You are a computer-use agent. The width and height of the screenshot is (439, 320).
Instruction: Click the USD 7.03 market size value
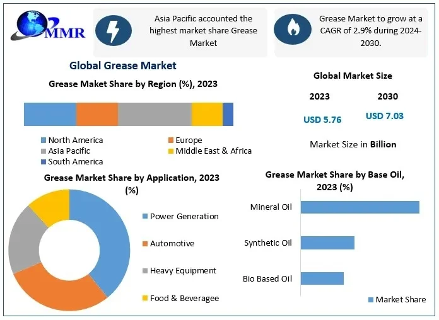coord(384,116)
